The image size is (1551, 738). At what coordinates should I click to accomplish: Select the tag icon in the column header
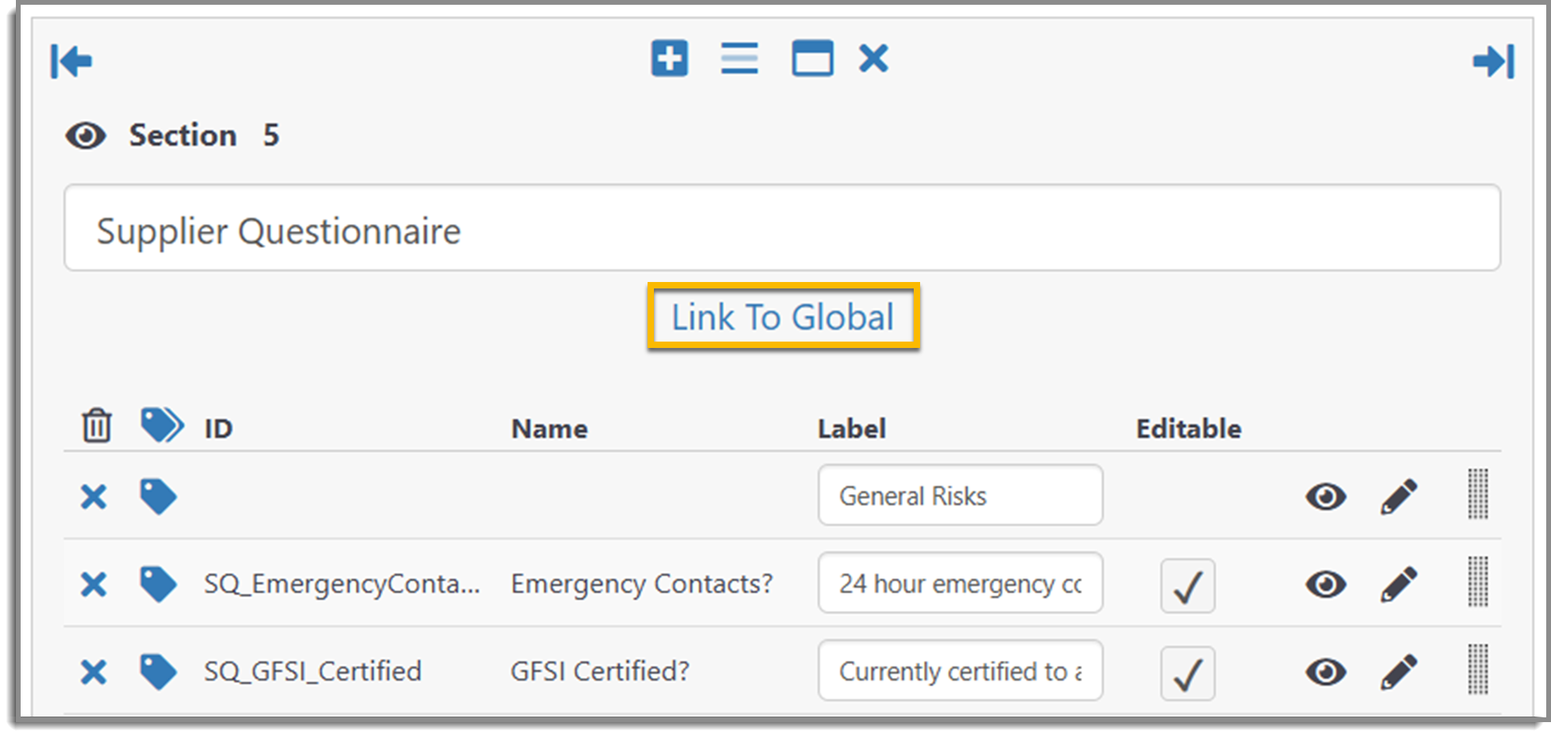tap(161, 424)
